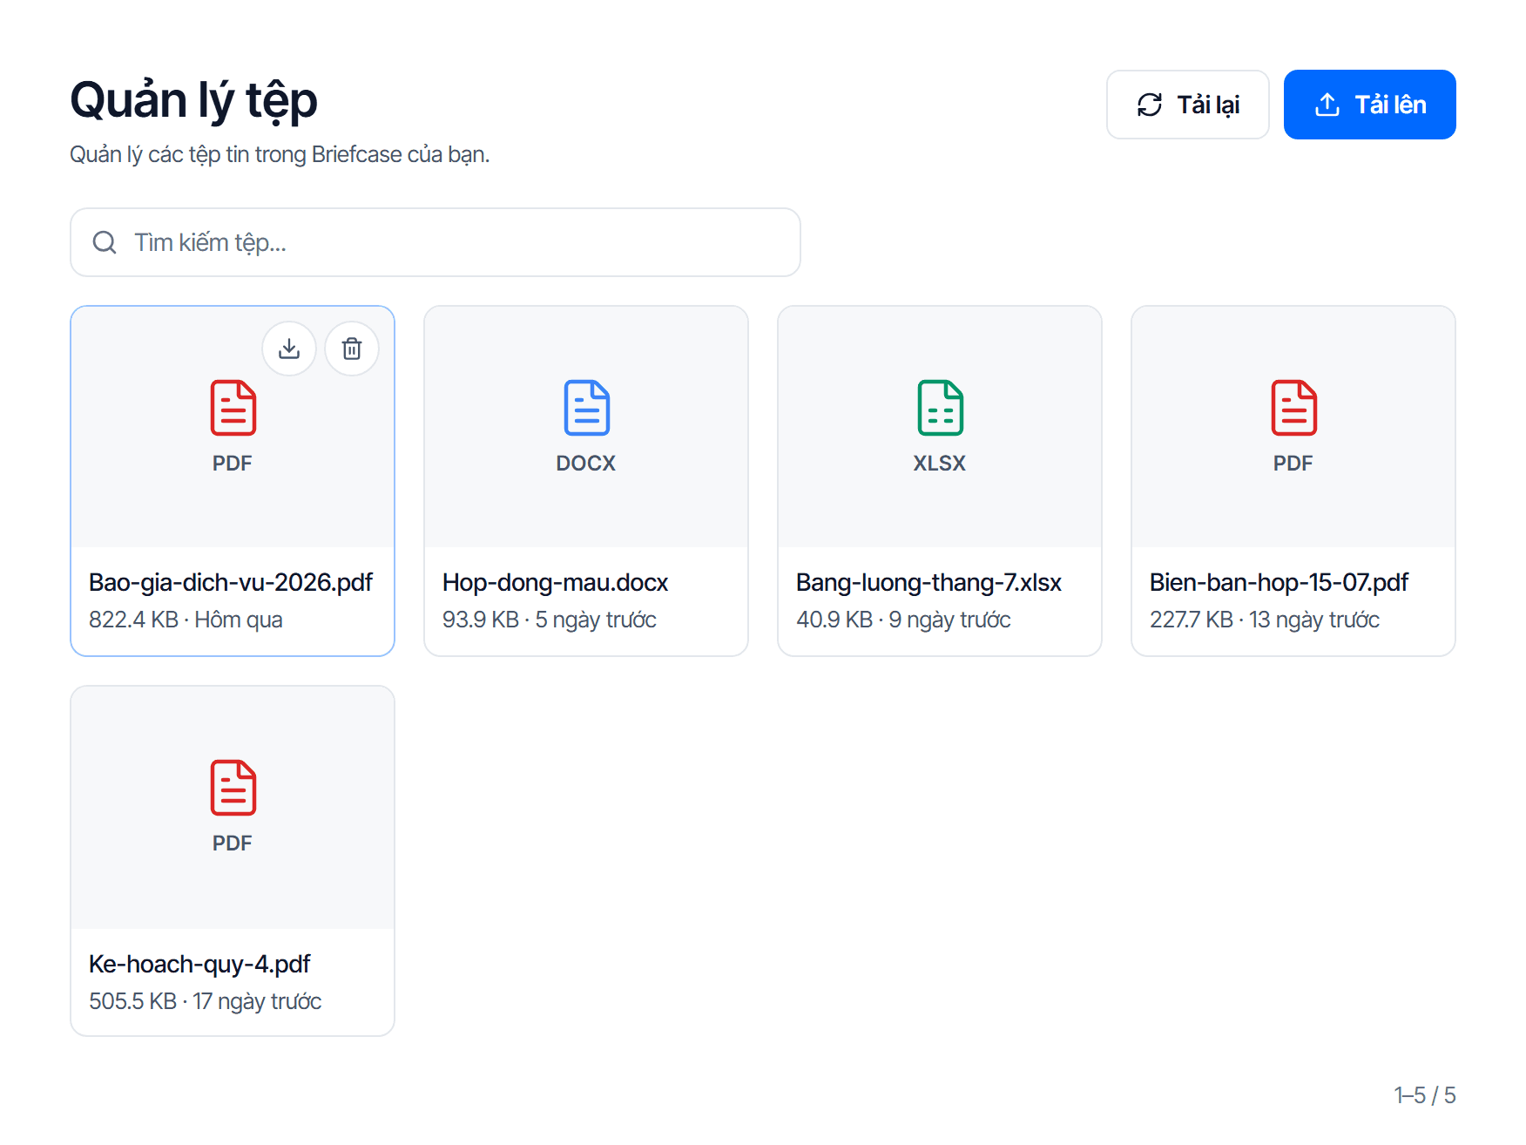This screenshot has height=1145, width=1526.
Task: Click the 505.5 KB · 17 ngày trước details
Action: click(x=205, y=1001)
